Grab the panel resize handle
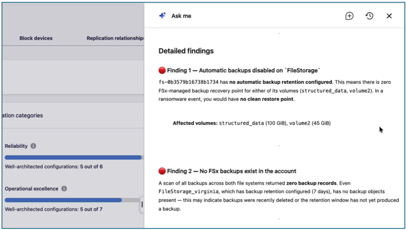The height and width of the screenshot is (230, 406). click(142, 204)
